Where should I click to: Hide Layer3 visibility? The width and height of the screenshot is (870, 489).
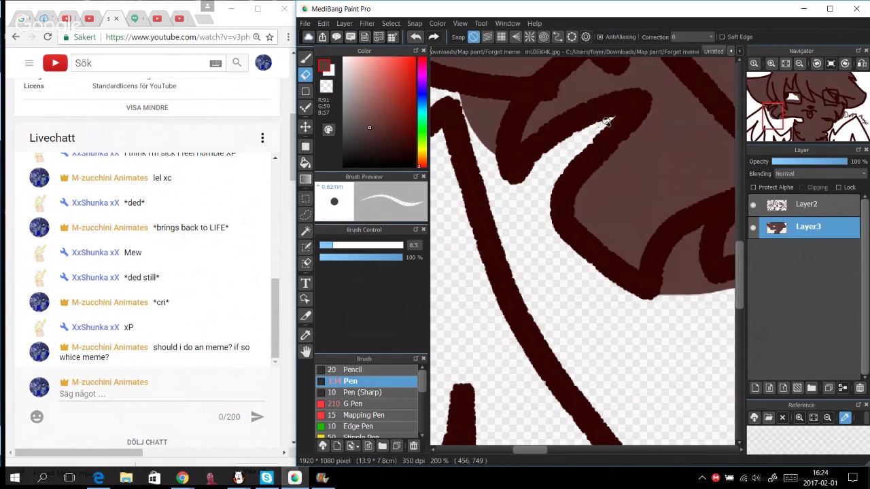[x=753, y=227]
